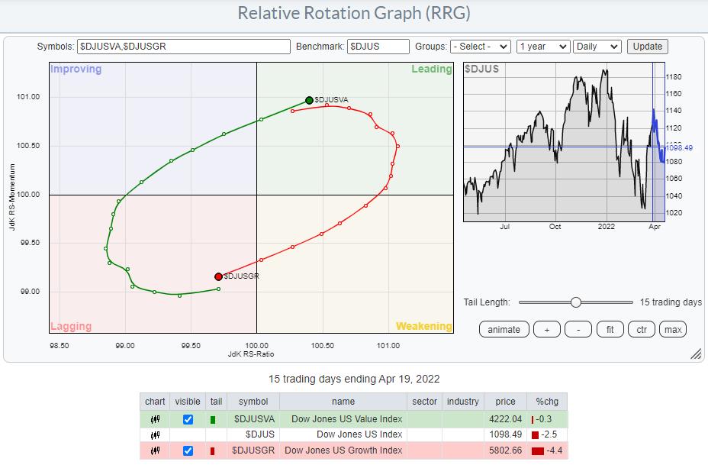The image size is (708, 465).
Task: Grab the chart resize handle corner
Action: tap(695, 354)
